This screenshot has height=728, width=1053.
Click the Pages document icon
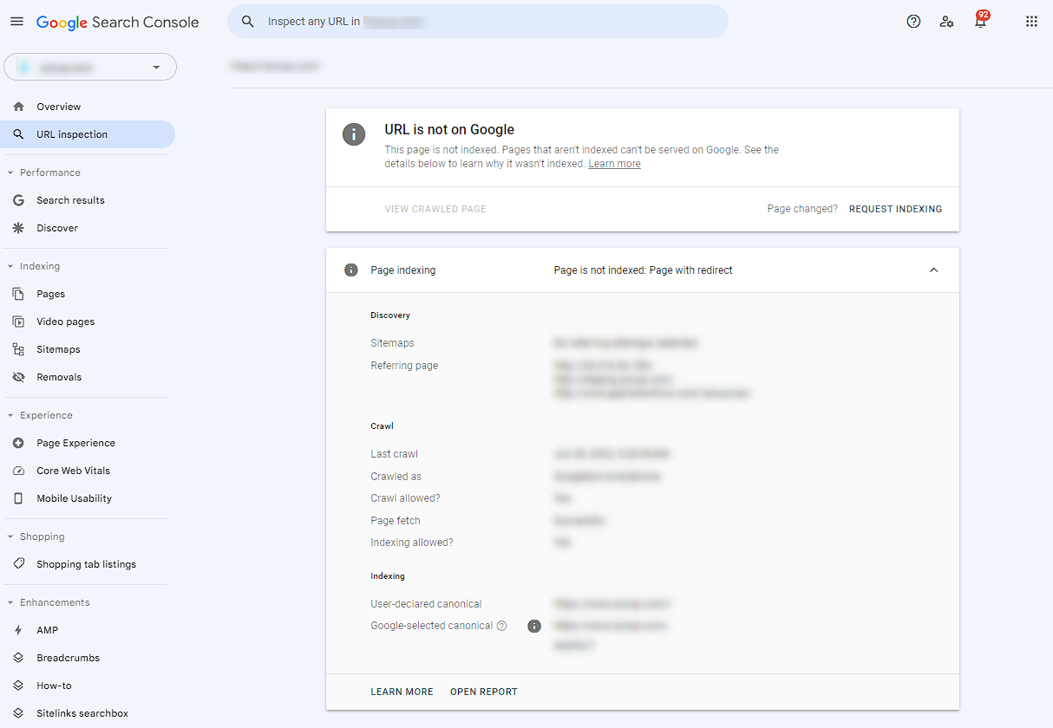[x=19, y=294]
